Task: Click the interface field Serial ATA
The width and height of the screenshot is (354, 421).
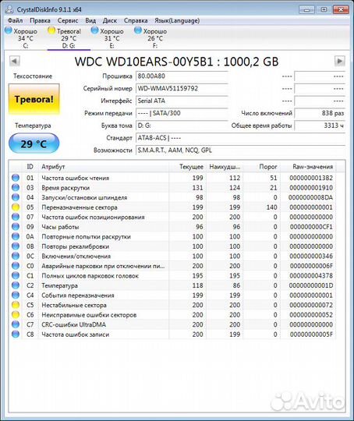Action: (x=182, y=101)
